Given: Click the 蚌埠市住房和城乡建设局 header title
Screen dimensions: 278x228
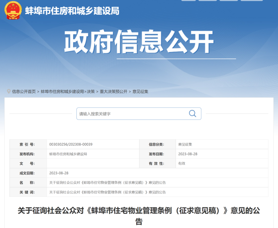Looking at the screenshot, I should (72, 11).
